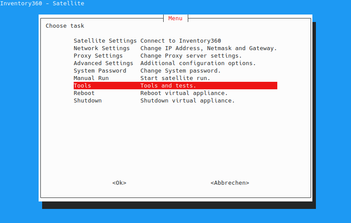Click 'Shutdown virtual appliance.' description
Viewport: 351px width, 223px height.
click(x=188, y=101)
